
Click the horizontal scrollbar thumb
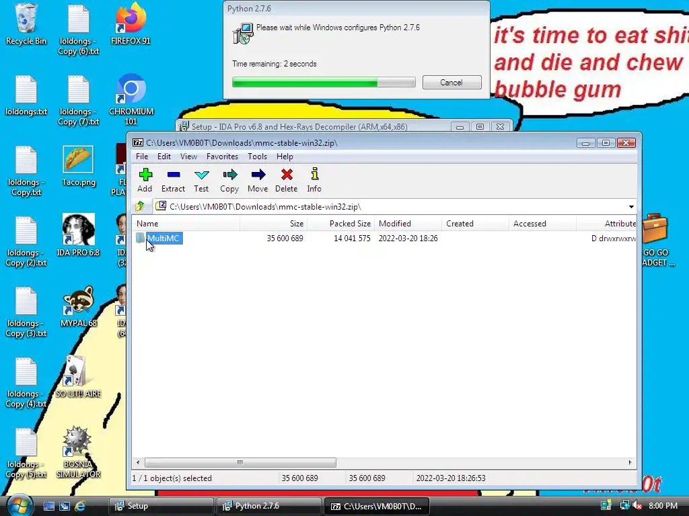(240, 462)
